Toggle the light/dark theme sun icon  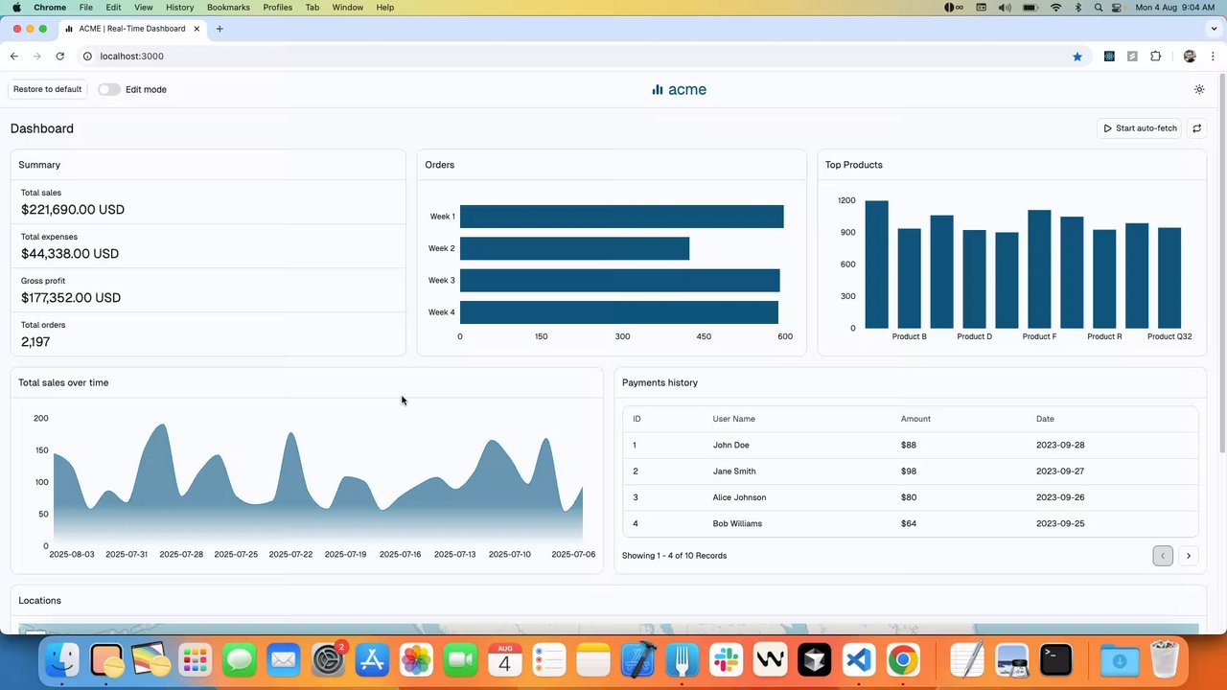click(x=1199, y=89)
